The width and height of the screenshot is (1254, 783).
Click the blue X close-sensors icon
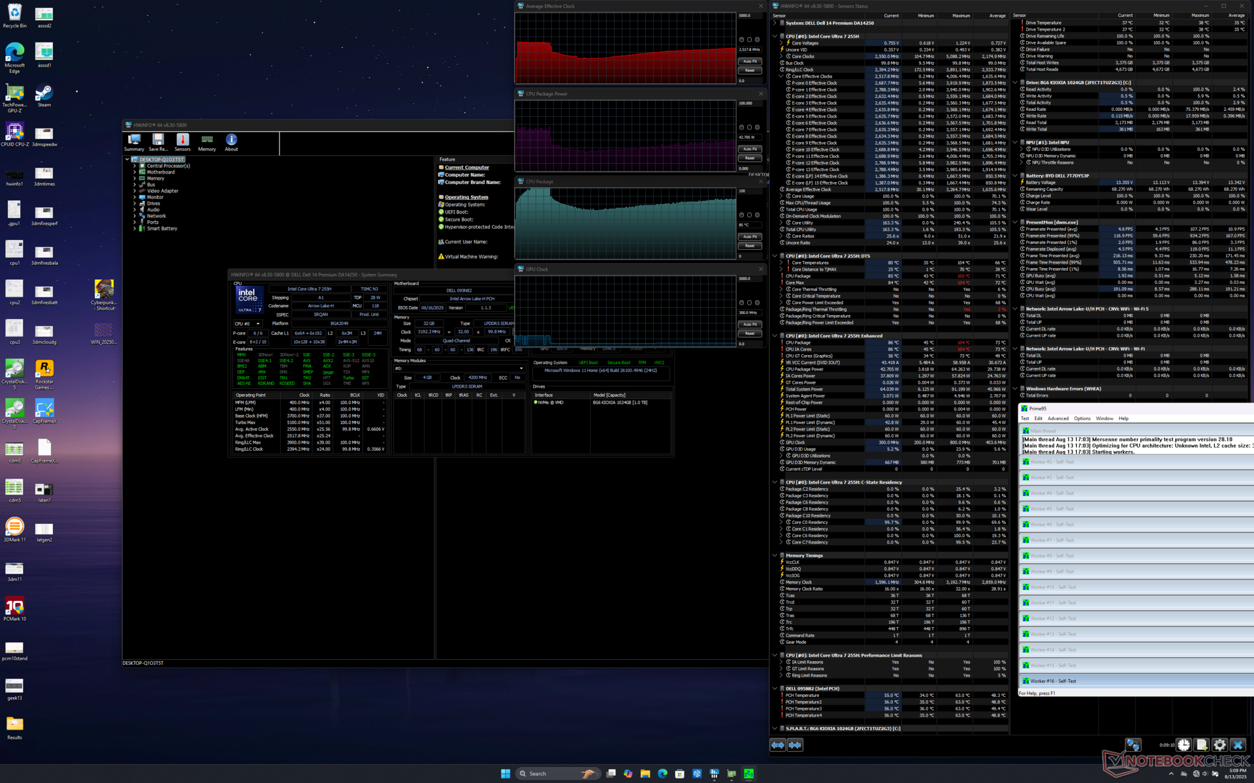click(1238, 745)
